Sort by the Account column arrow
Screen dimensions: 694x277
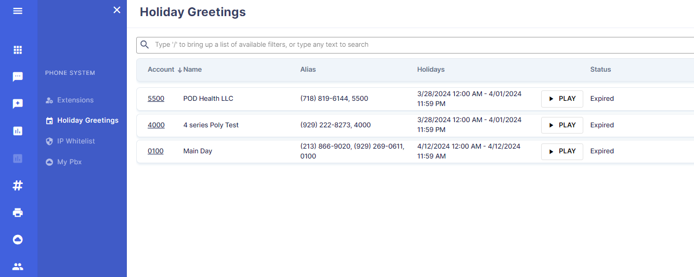pos(179,70)
